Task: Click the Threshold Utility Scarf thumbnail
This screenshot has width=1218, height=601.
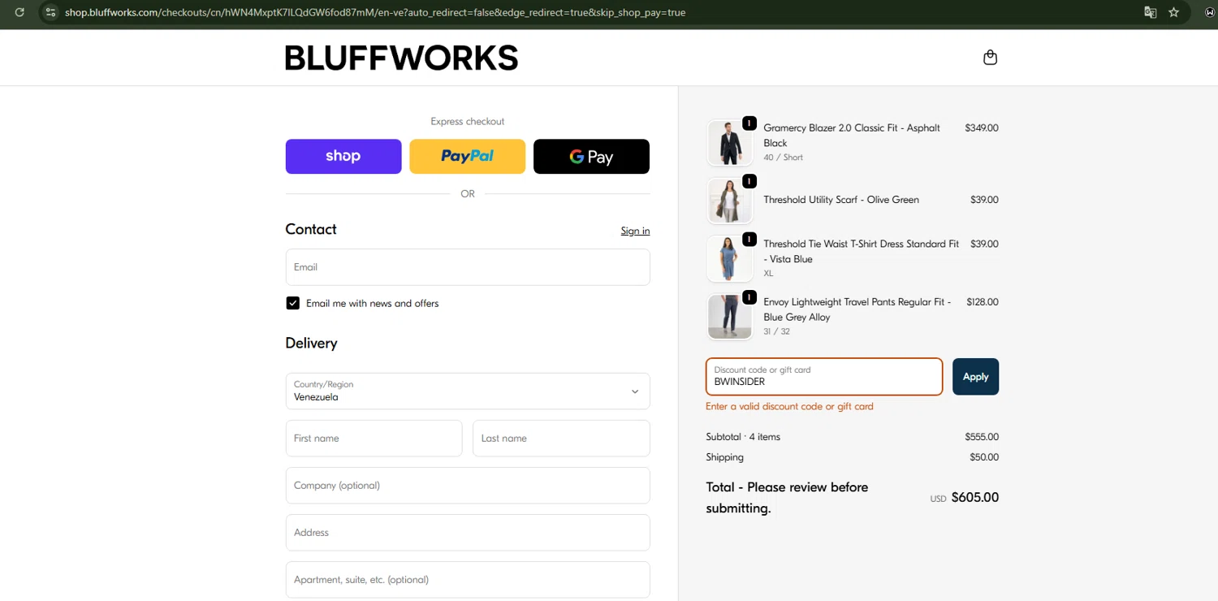Action: click(x=729, y=201)
